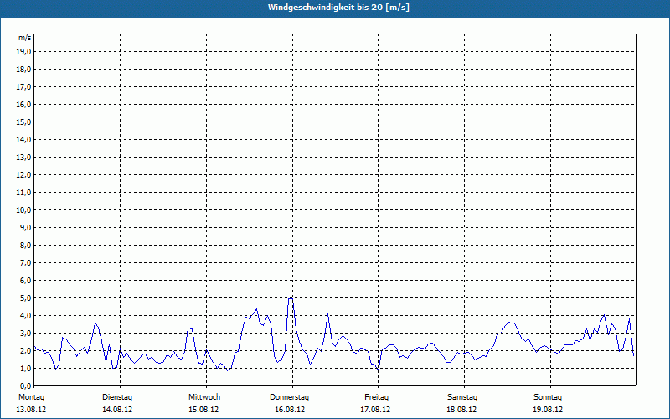The height and width of the screenshot is (419, 670).
Task: Click the 'Freitag' day label
Action: point(376,397)
